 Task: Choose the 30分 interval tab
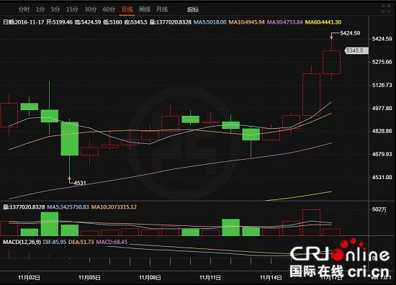(91, 9)
